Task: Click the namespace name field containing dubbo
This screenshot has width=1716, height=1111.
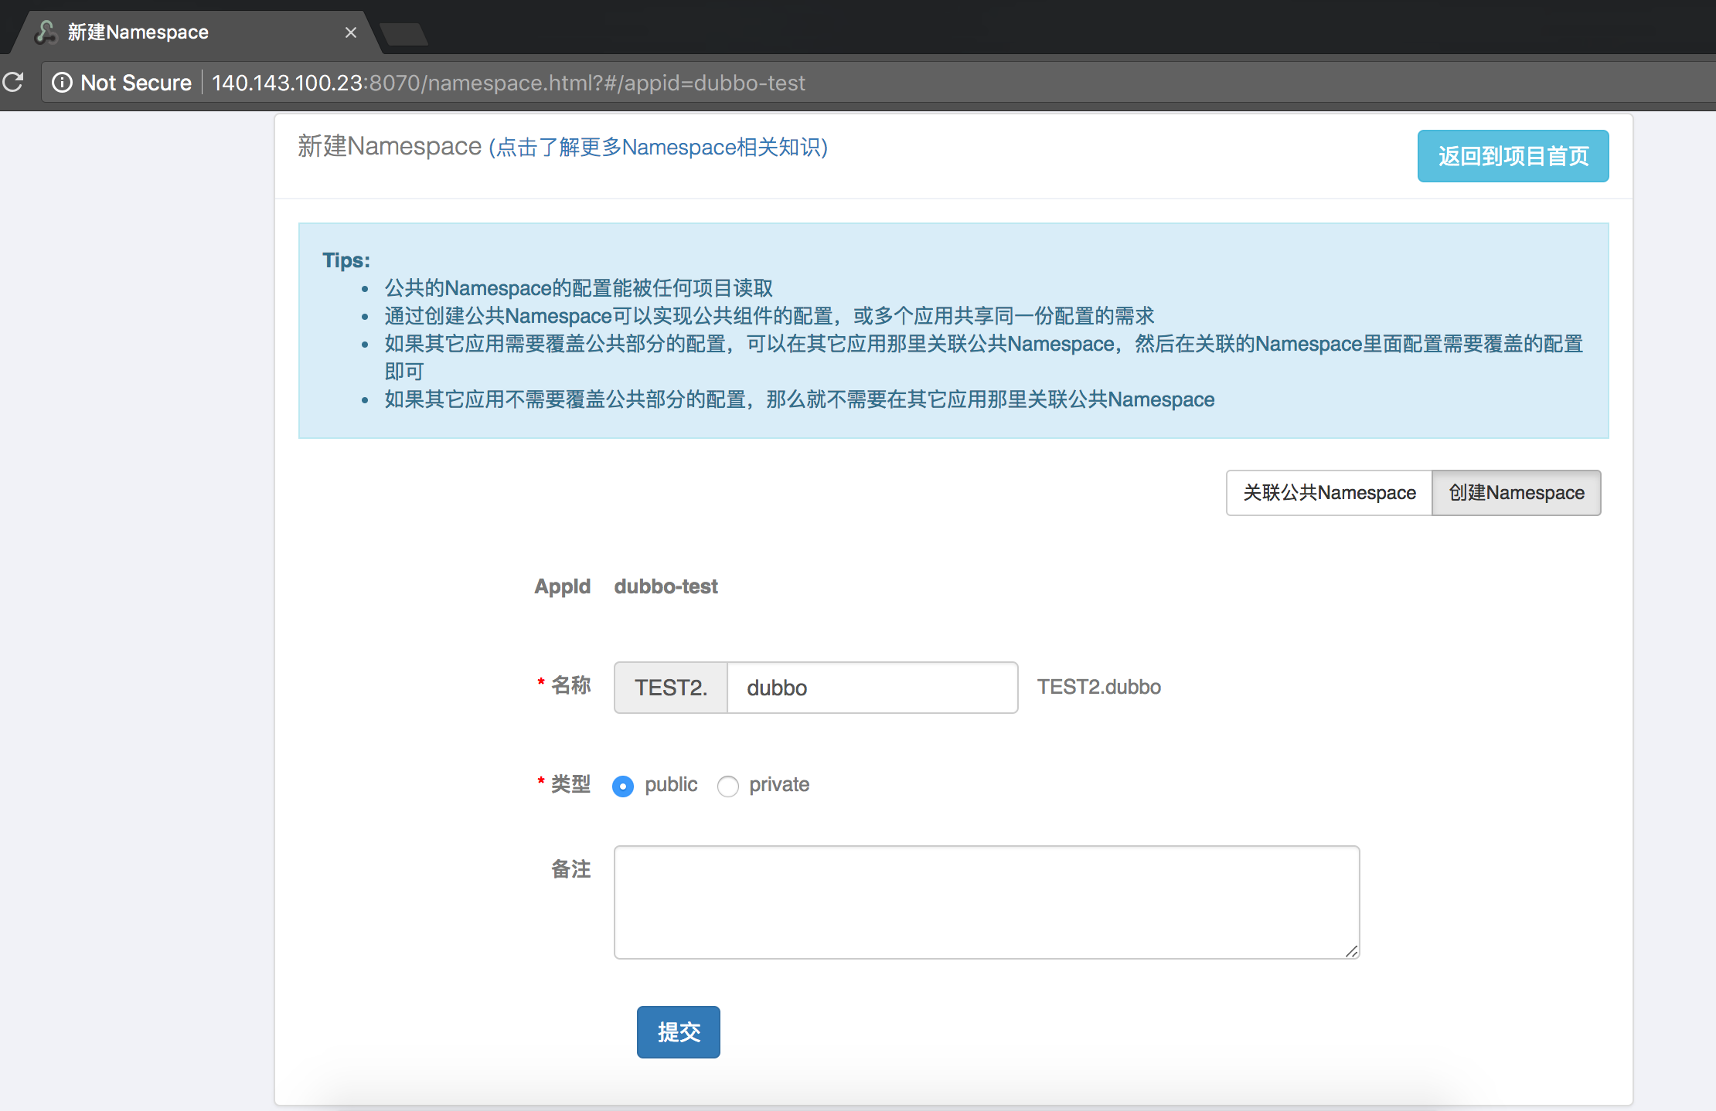Action: click(x=872, y=688)
